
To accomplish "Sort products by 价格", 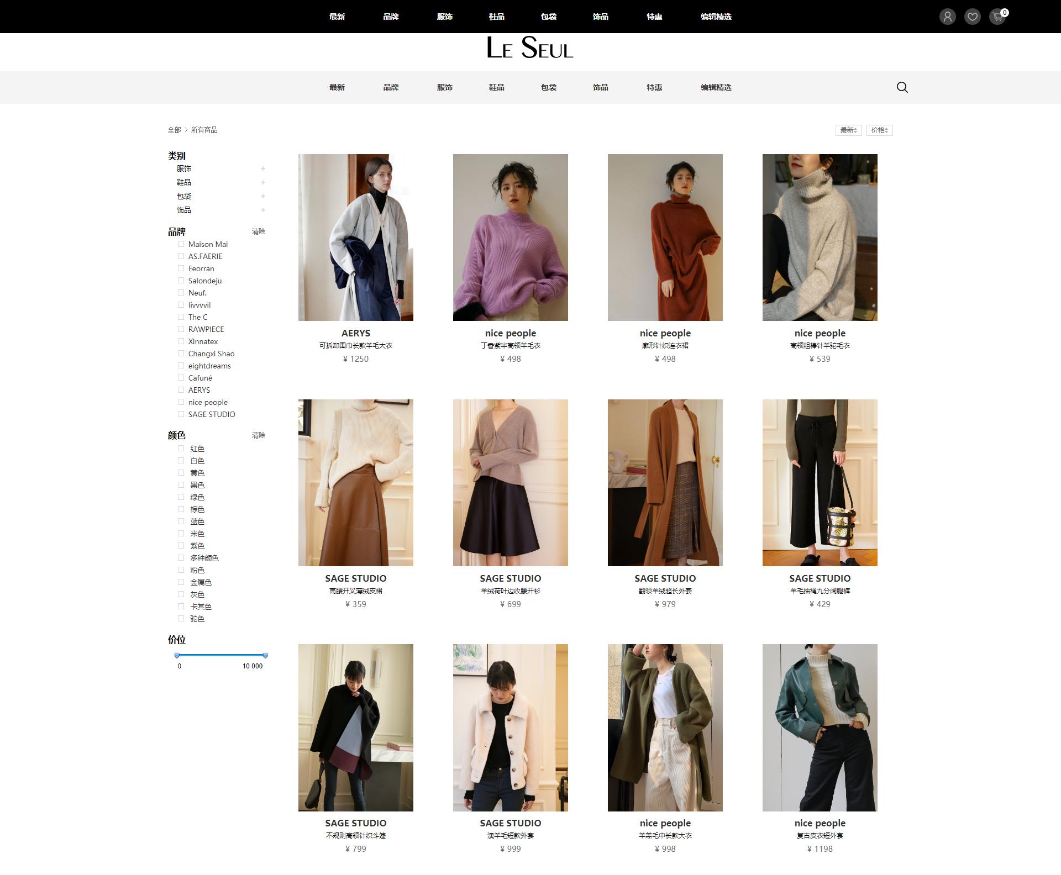I will point(879,130).
